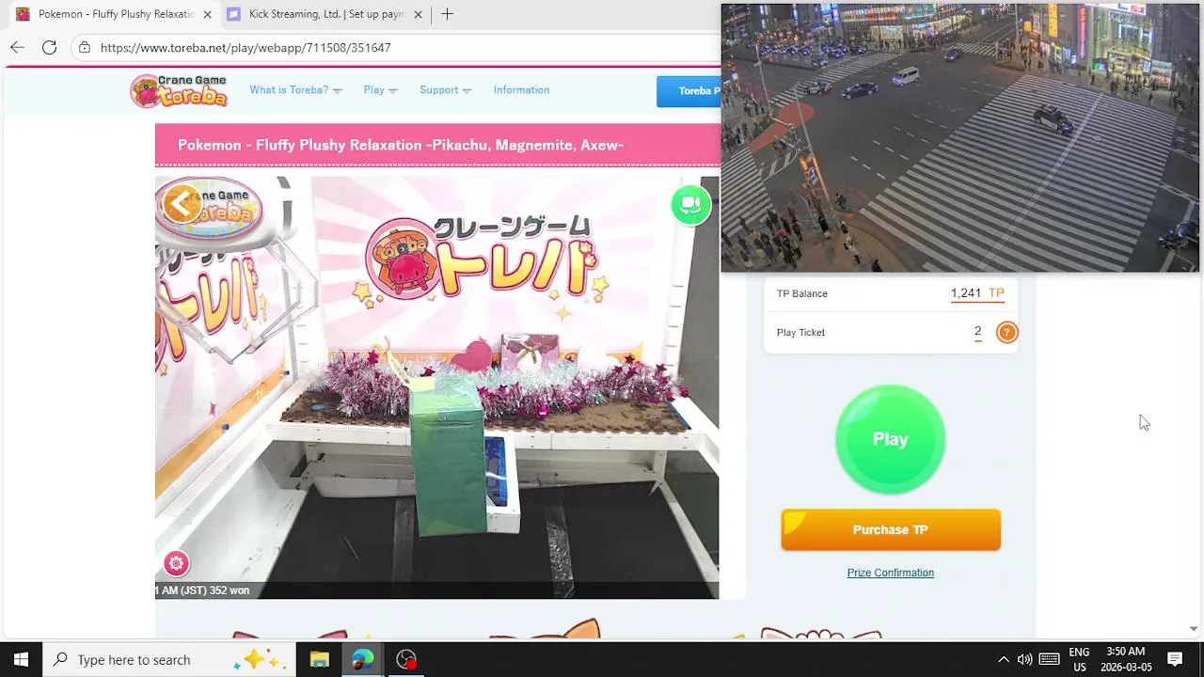Open the touch keyboard tray icon
Viewport: 1204px width, 677px height.
[1049, 659]
